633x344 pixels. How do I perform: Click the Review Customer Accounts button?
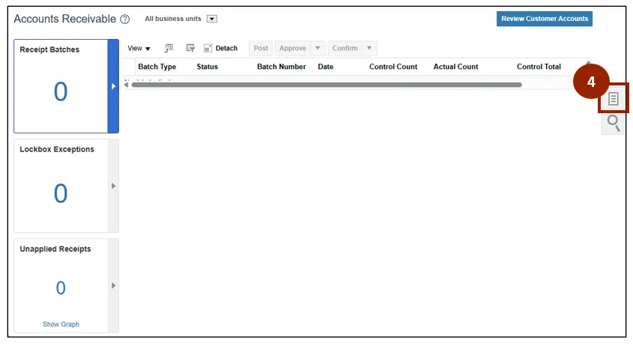(544, 19)
